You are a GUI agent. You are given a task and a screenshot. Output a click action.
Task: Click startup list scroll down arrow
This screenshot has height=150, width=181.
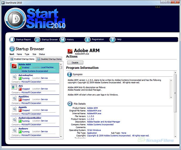tap(61, 137)
